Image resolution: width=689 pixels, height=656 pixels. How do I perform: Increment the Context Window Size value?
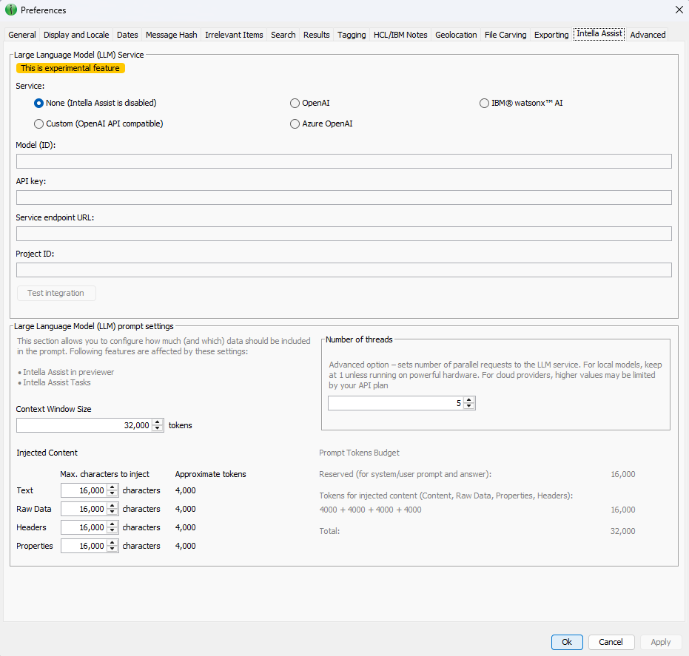coord(156,422)
